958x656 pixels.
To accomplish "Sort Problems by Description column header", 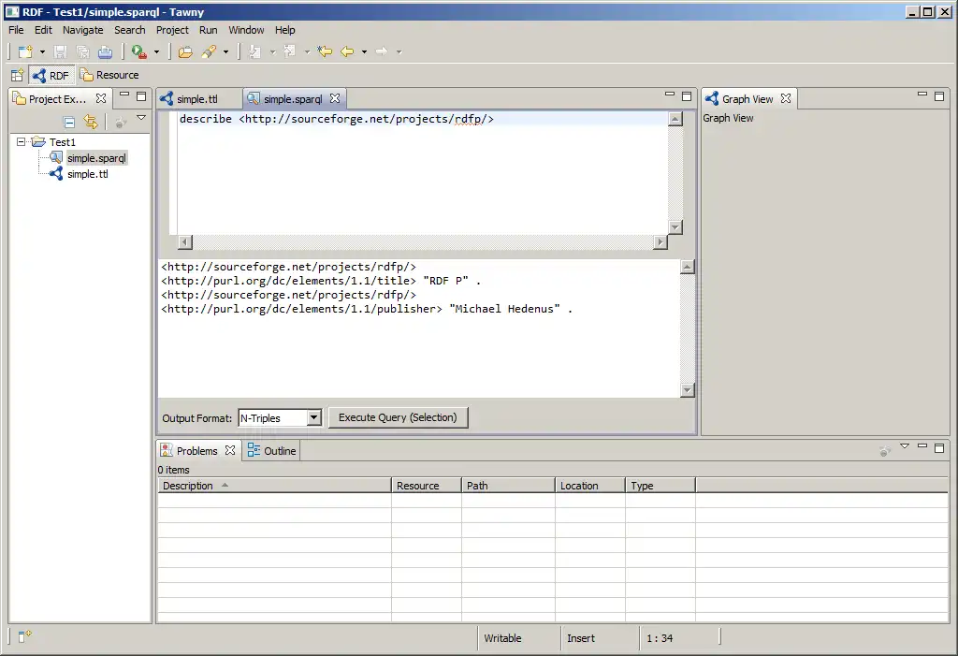I will click(x=274, y=486).
